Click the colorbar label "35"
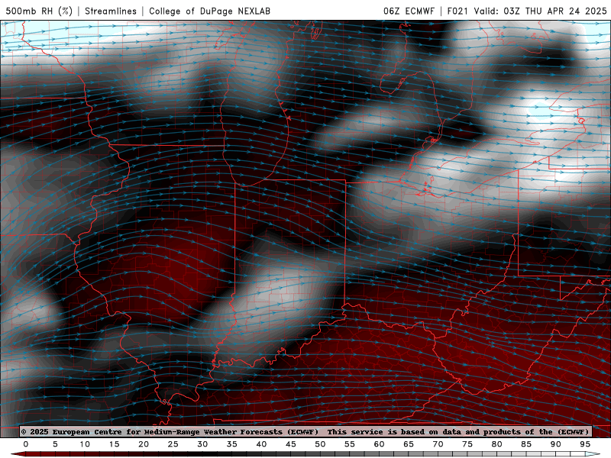 (x=232, y=444)
